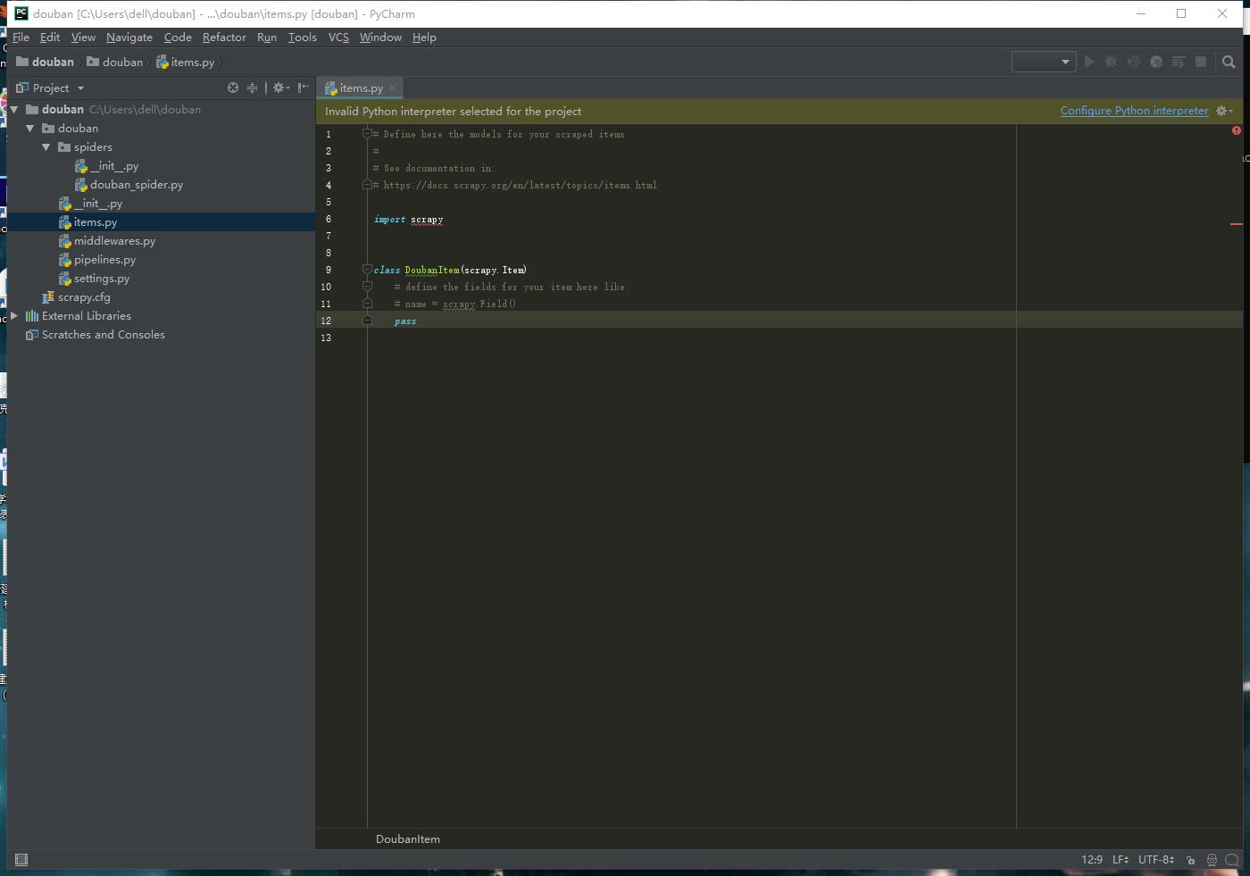The width and height of the screenshot is (1250, 876).
Task: Expand the External Libraries node
Action: point(16,315)
